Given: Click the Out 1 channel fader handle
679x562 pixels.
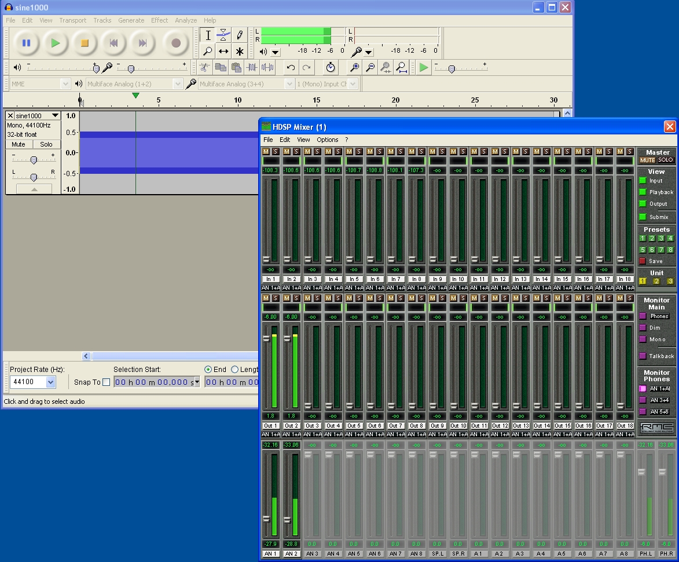Looking at the screenshot, I should 266,338.
